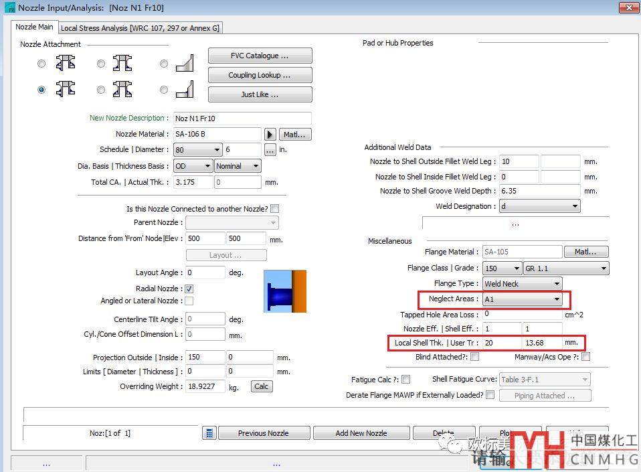Select the second bottom-row nozzle attachment radio
This screenshot has height=472, width=641.
101,90
